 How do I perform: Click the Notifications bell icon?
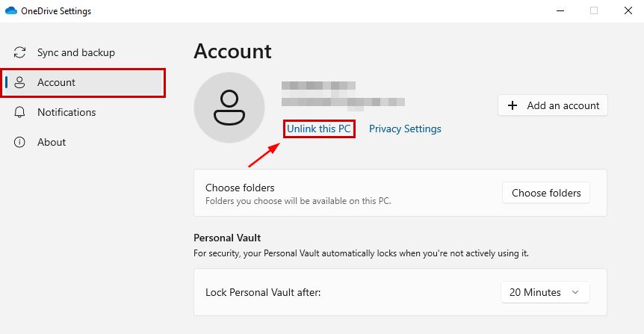point(20,113)
